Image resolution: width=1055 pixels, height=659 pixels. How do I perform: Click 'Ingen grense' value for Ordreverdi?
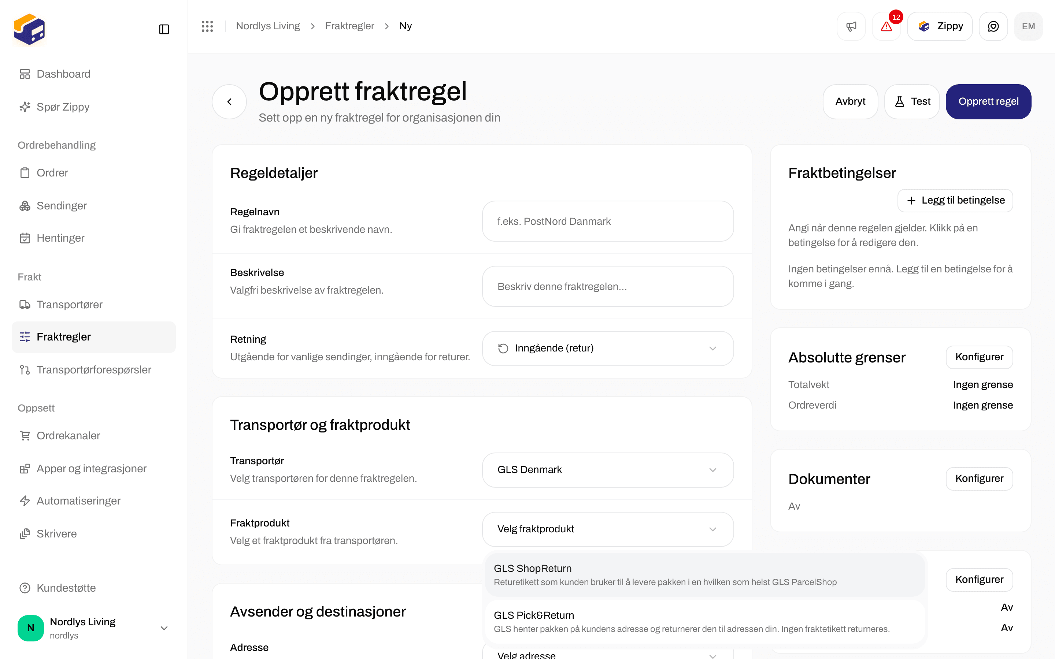pos(982,405)
